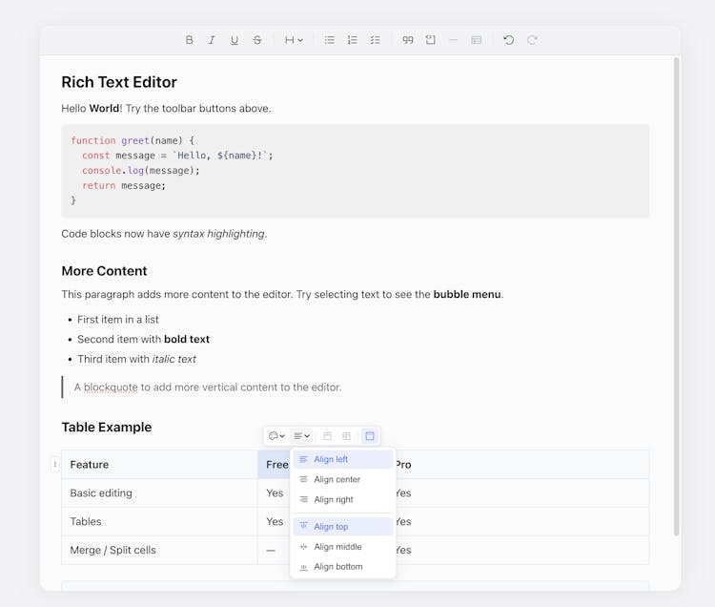Viewport: 715px width, 607px height.
Task: Toggle the header row button in table toolbar
Action: click(x=328, y=436)
